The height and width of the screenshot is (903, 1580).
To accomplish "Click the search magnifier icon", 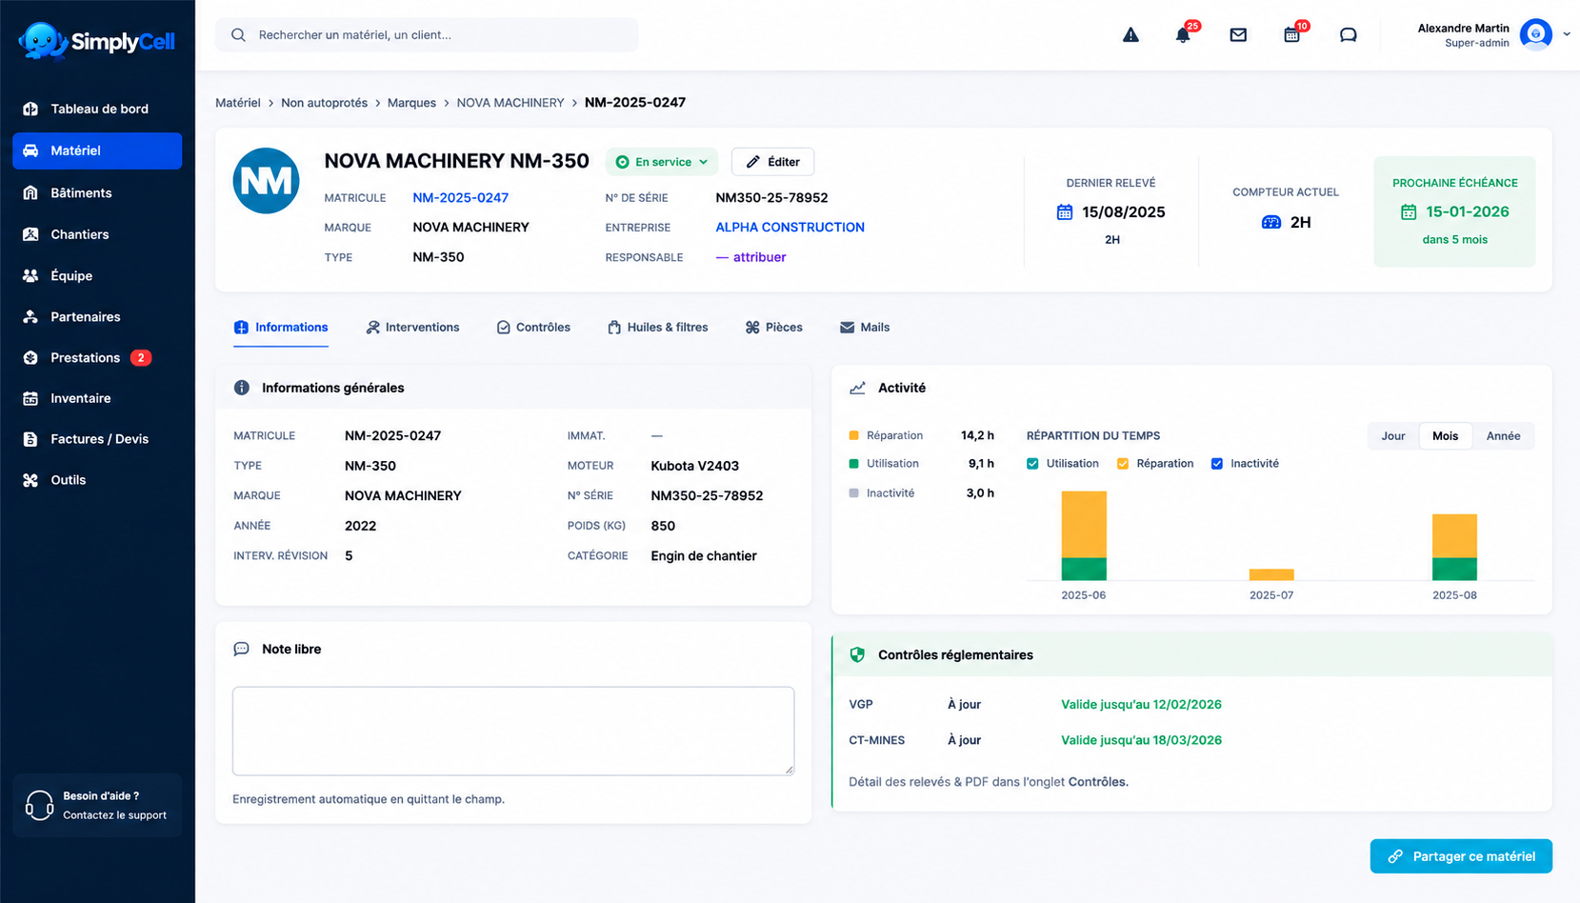I will click(238, 35).
